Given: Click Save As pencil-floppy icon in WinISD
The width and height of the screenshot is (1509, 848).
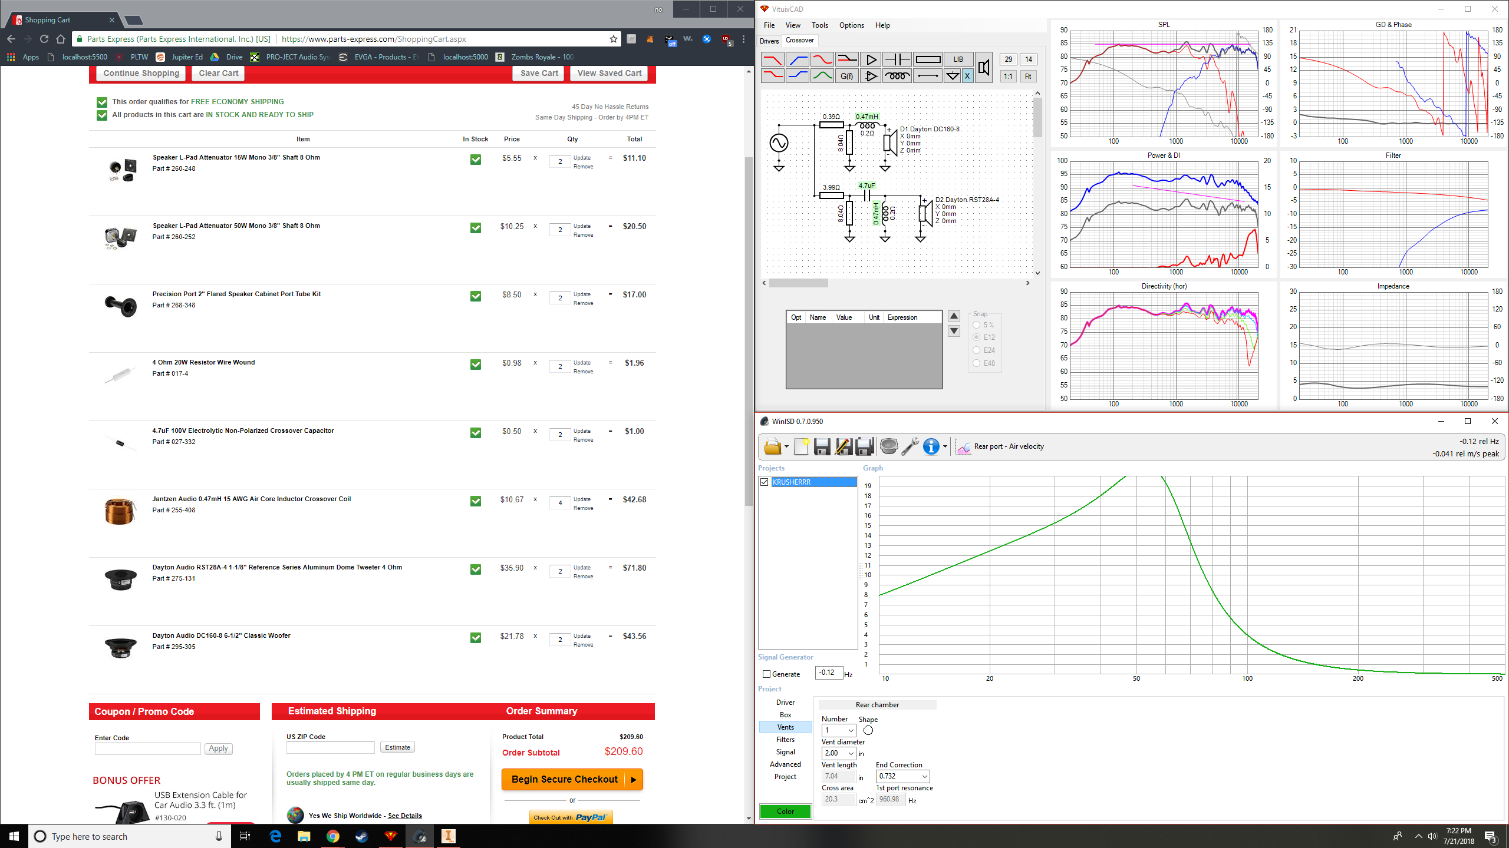Looking at the screenshot, I should [844, 446].
